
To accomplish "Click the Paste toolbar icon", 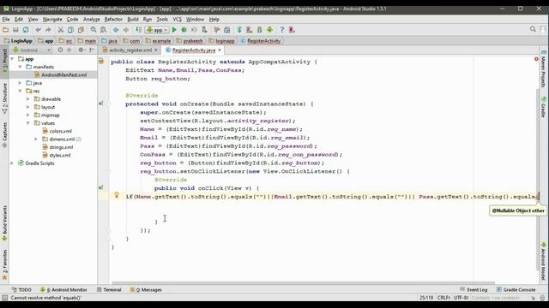I will click(81, 30).
